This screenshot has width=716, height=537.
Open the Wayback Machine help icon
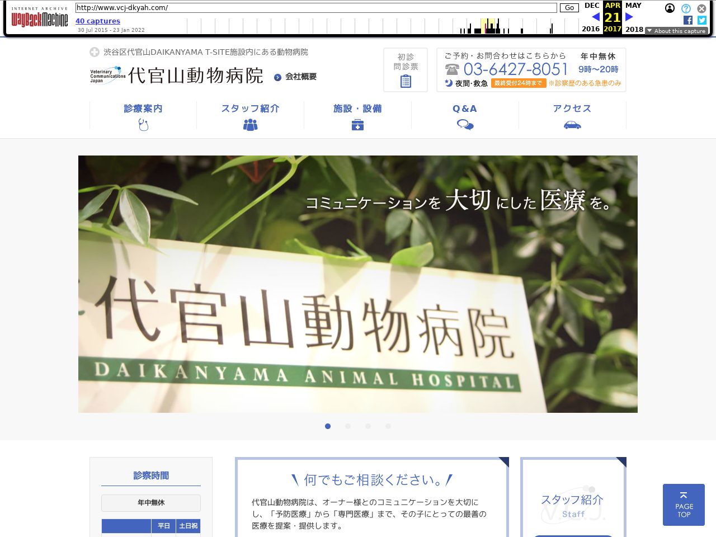click(x=686, y=8)
